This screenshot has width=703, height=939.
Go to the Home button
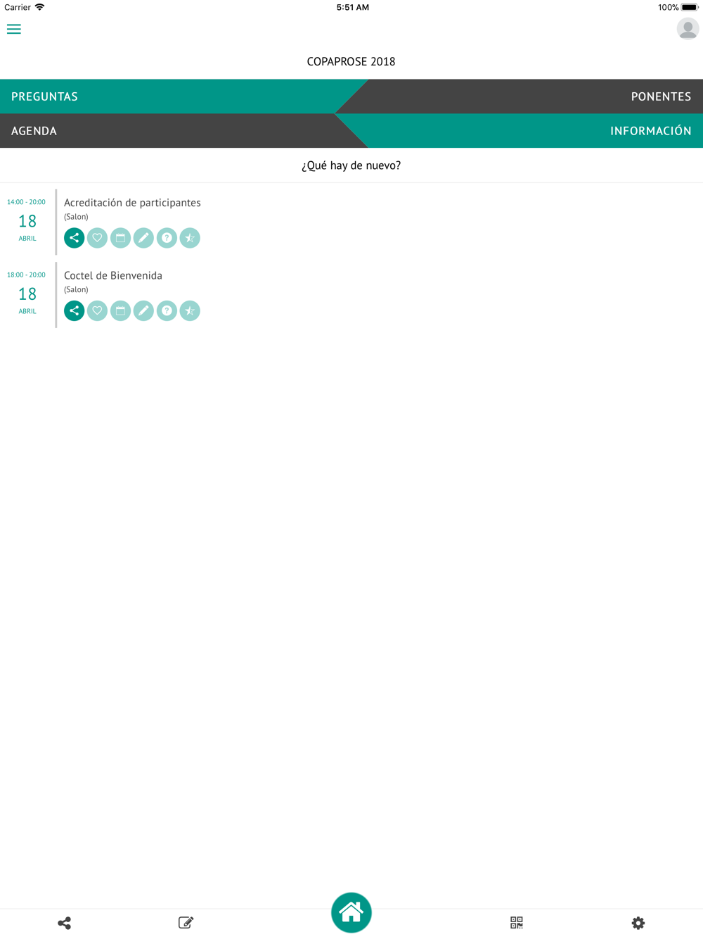coord(351,912)
